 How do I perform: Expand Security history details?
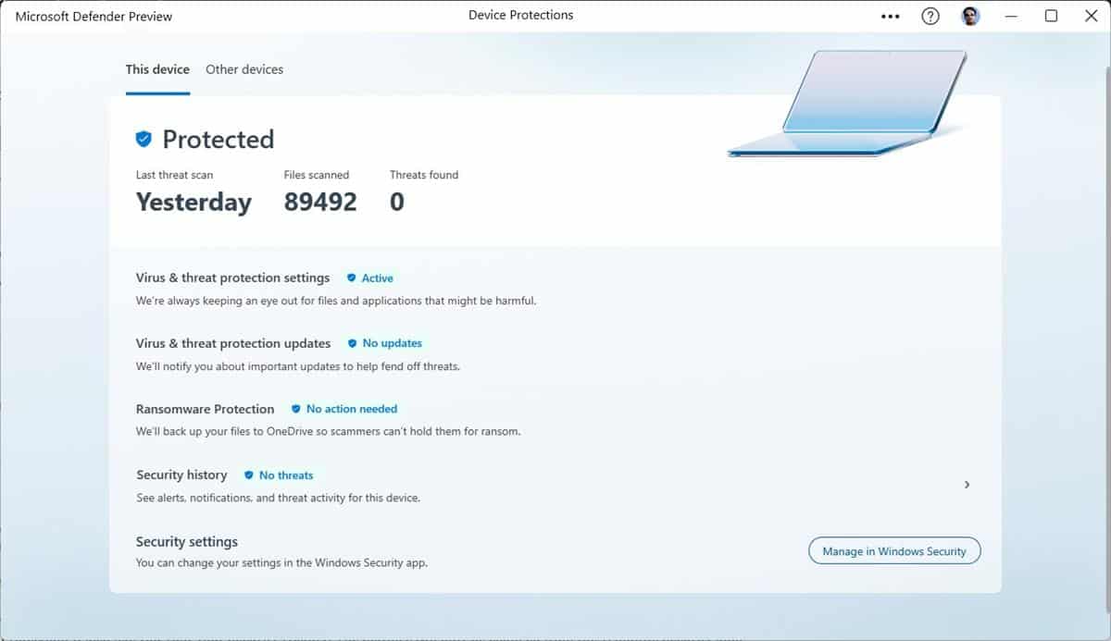[967, 485]
